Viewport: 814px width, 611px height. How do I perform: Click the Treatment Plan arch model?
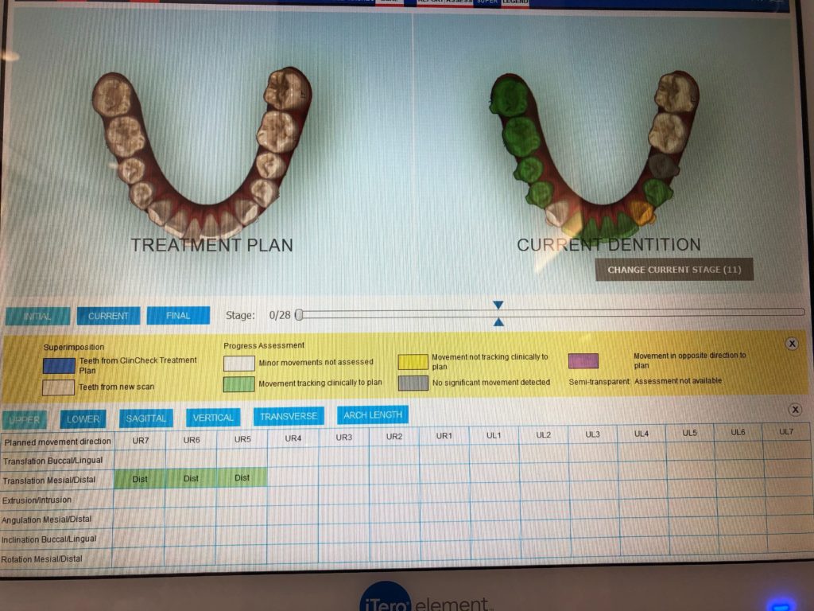coord(202,151)
